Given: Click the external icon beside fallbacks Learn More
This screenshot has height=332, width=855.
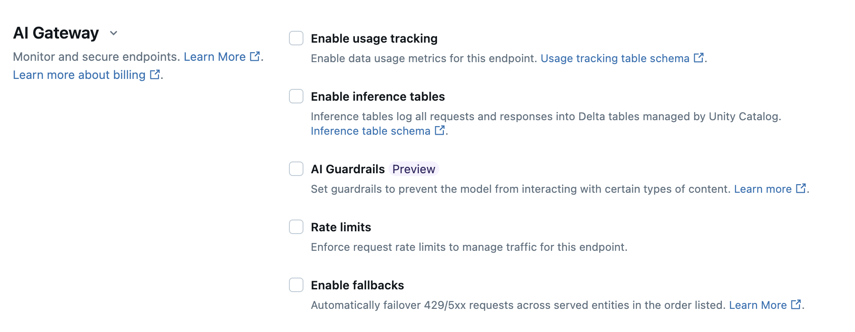Looking at the screenshot, I should 796,305.
